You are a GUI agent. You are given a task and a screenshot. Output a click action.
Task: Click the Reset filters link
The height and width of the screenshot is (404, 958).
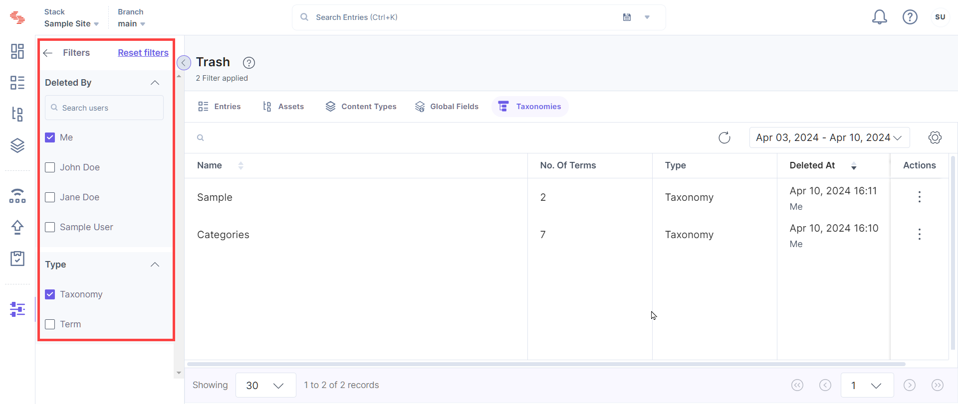143,53
